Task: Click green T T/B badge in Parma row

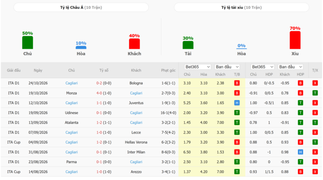Action: pos(237,162)
